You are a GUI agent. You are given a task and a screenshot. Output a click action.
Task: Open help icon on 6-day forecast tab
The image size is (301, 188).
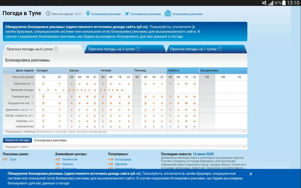55,49
